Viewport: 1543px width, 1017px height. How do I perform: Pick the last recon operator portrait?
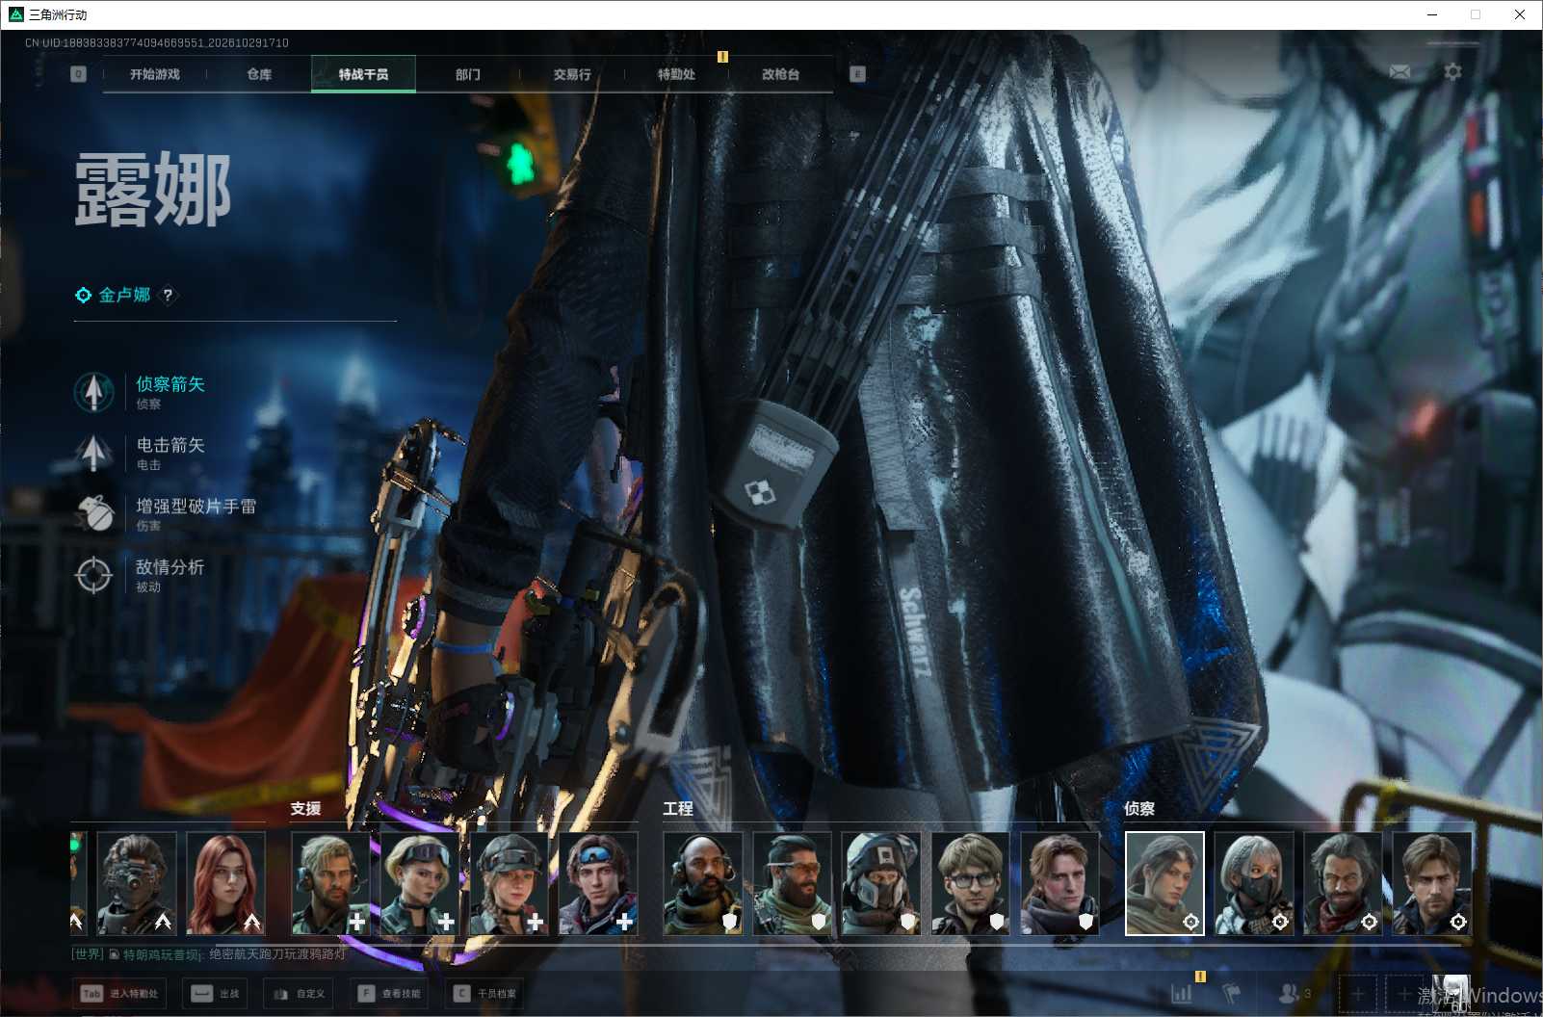click(x=1432, y=883)
